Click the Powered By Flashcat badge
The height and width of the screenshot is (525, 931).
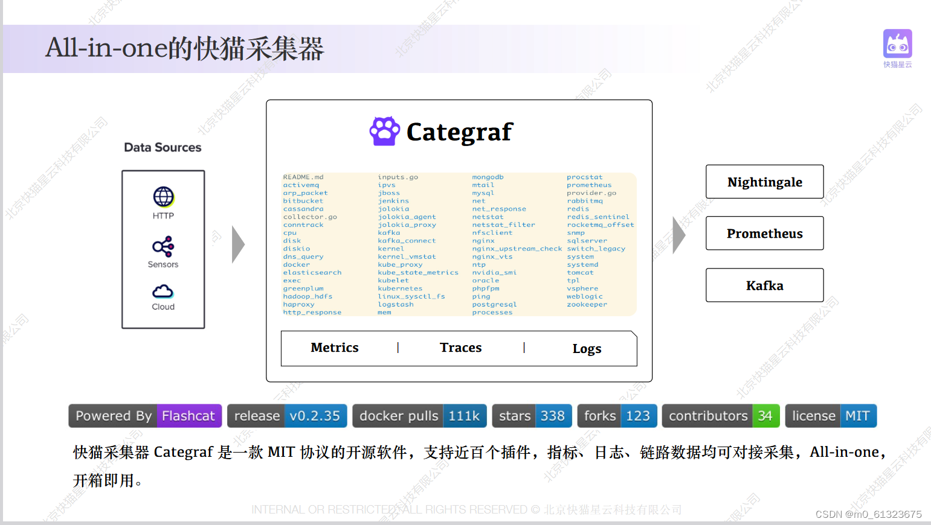pyautogui.click(x=145, y=416)
